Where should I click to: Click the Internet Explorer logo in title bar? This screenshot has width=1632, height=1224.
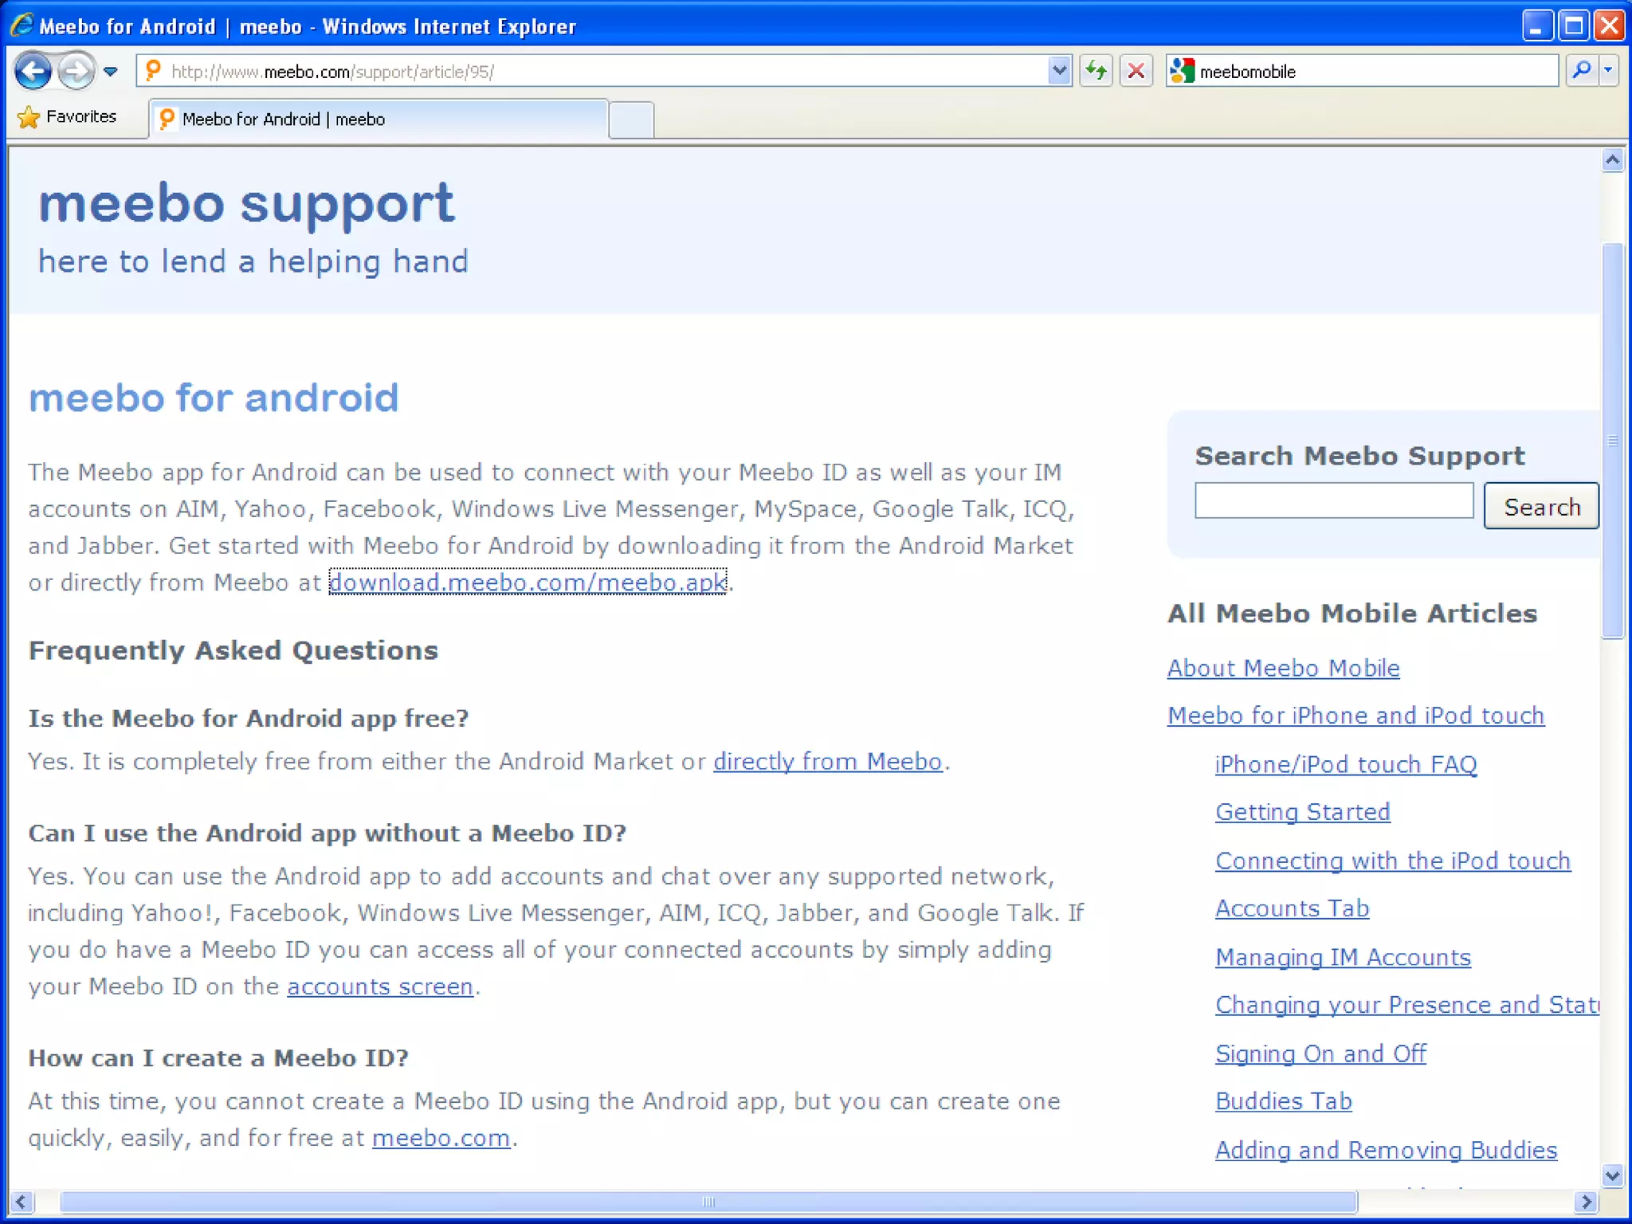[22, 25]
